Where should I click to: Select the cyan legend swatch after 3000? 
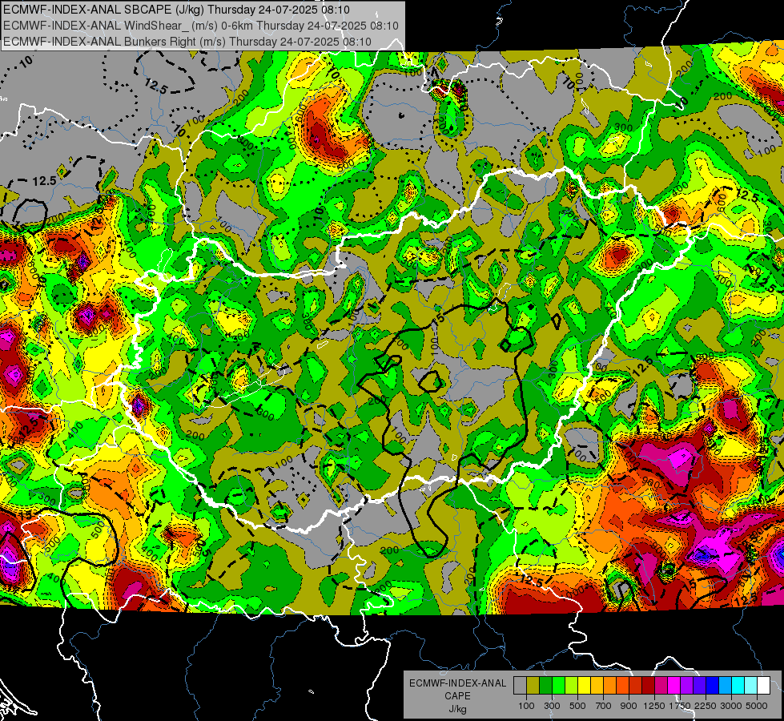[x=738, y=685]
